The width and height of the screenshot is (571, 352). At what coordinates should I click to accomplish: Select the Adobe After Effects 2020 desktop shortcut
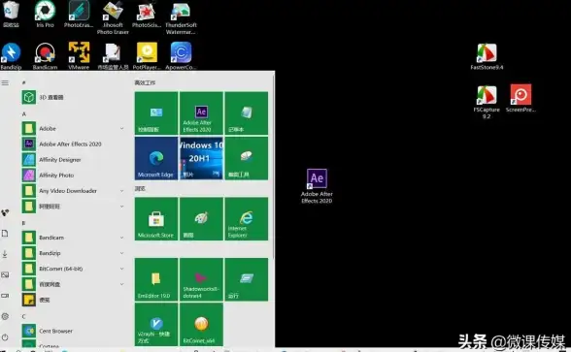[x=317, y=186]
